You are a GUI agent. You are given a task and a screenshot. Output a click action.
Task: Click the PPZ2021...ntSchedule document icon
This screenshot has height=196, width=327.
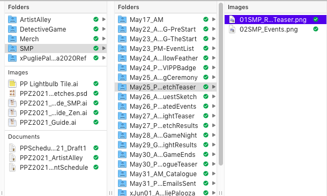[x=12, y=167]
